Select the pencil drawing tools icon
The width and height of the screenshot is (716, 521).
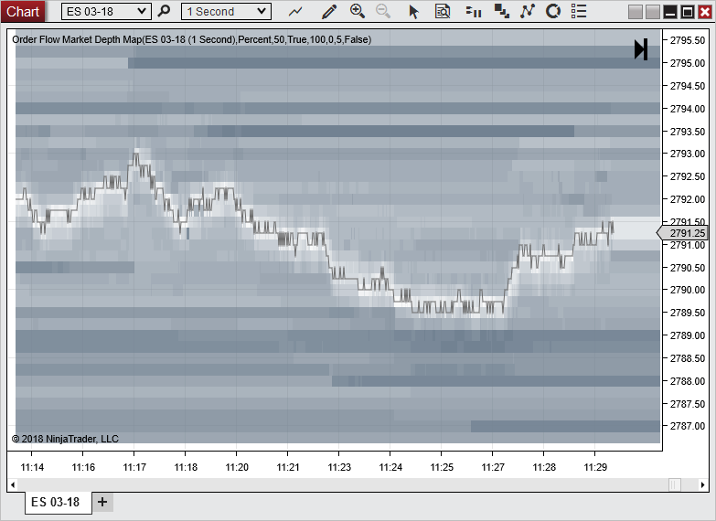click(x=329, y=11)
